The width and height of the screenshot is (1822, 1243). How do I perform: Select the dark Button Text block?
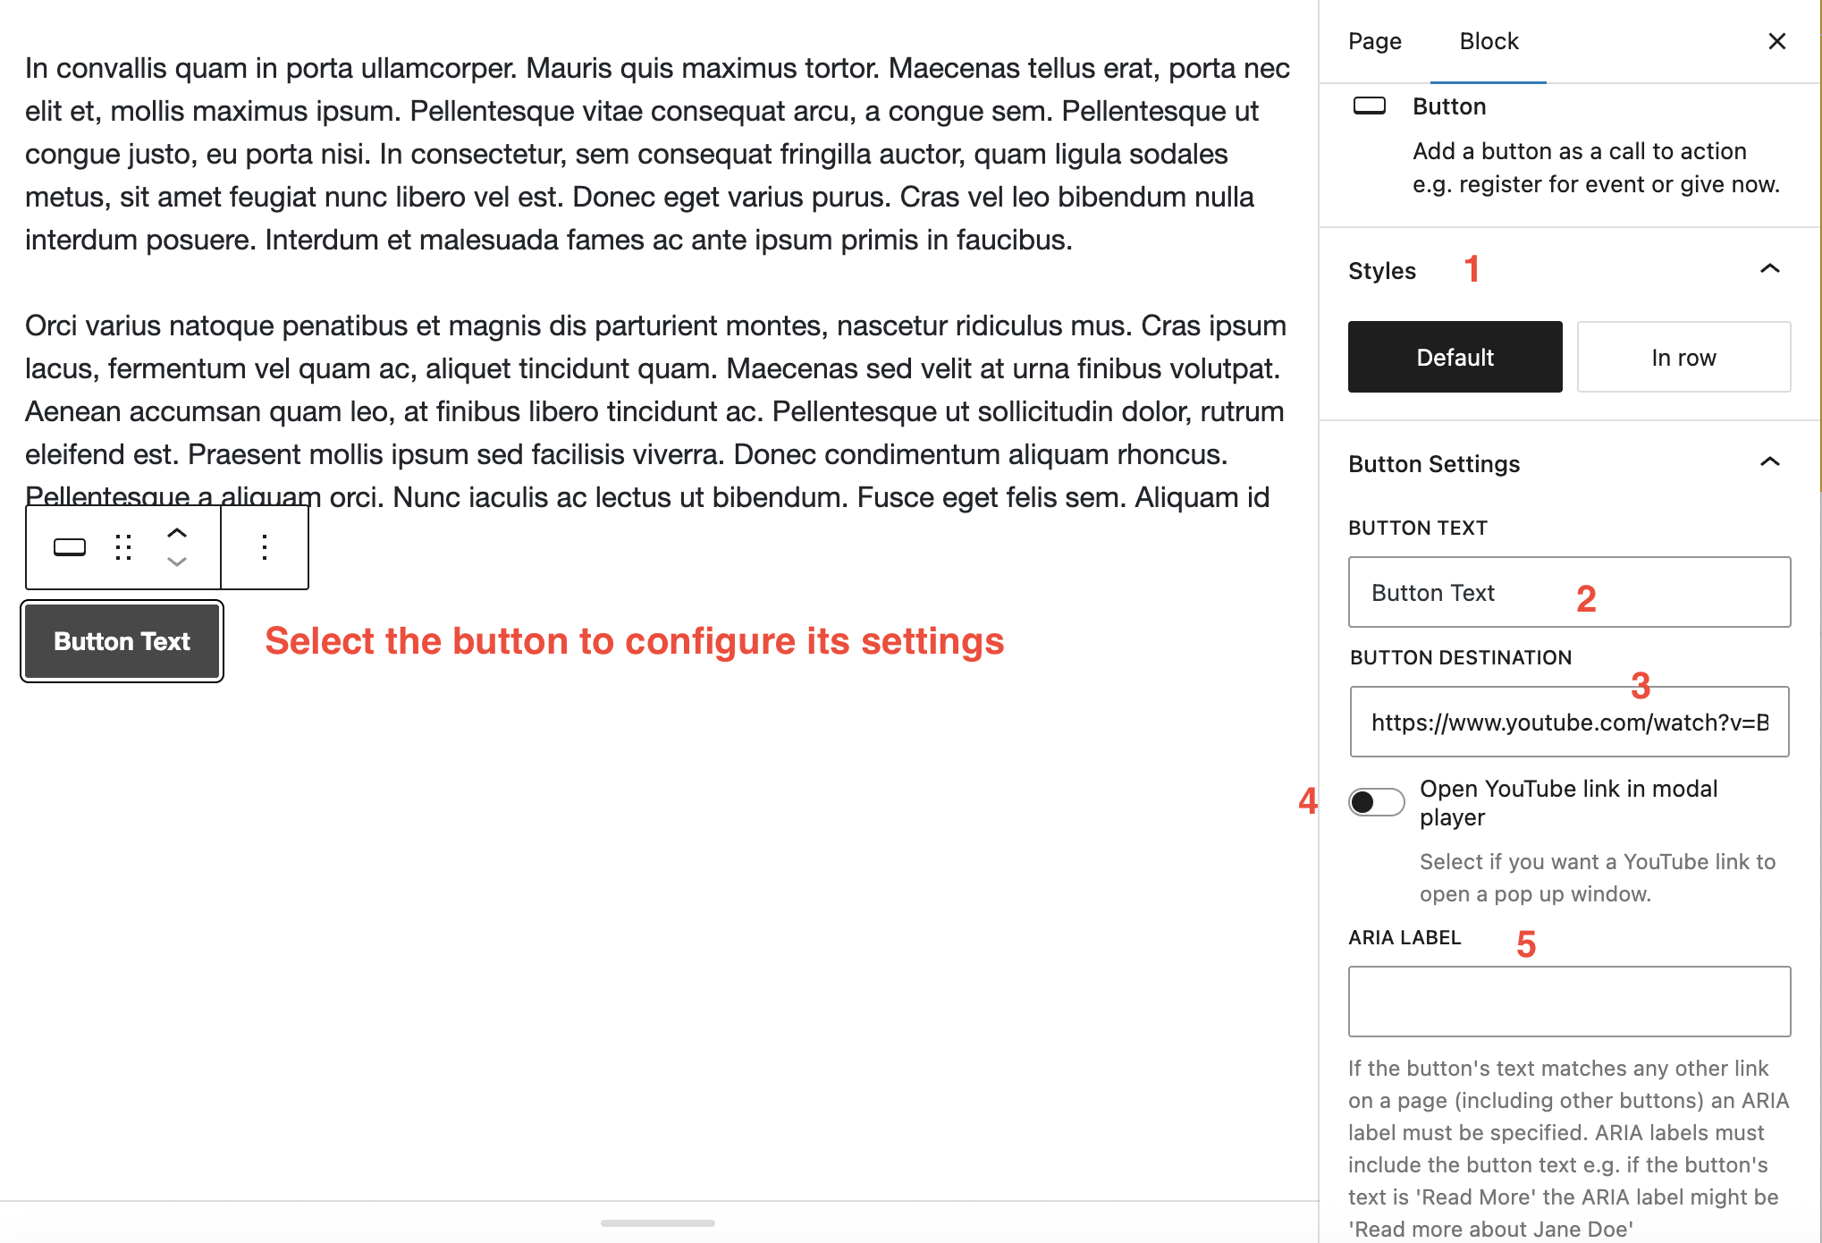click(122, 641)
